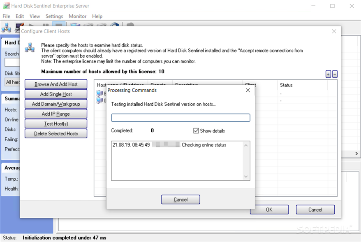Uncheck the Show details checkbox
Screen dimensions: 361x242
click(x=196, y=131)
